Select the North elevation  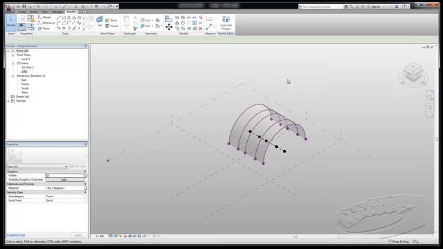coord(25,84)
